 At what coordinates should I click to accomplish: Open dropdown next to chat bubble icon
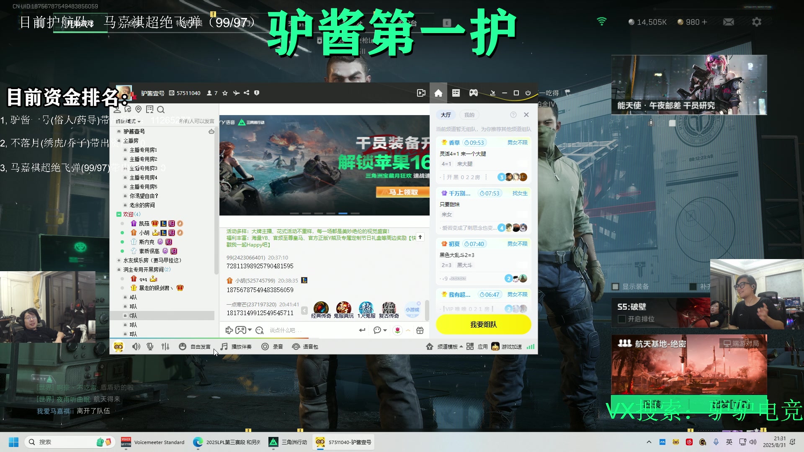[385, 331]
